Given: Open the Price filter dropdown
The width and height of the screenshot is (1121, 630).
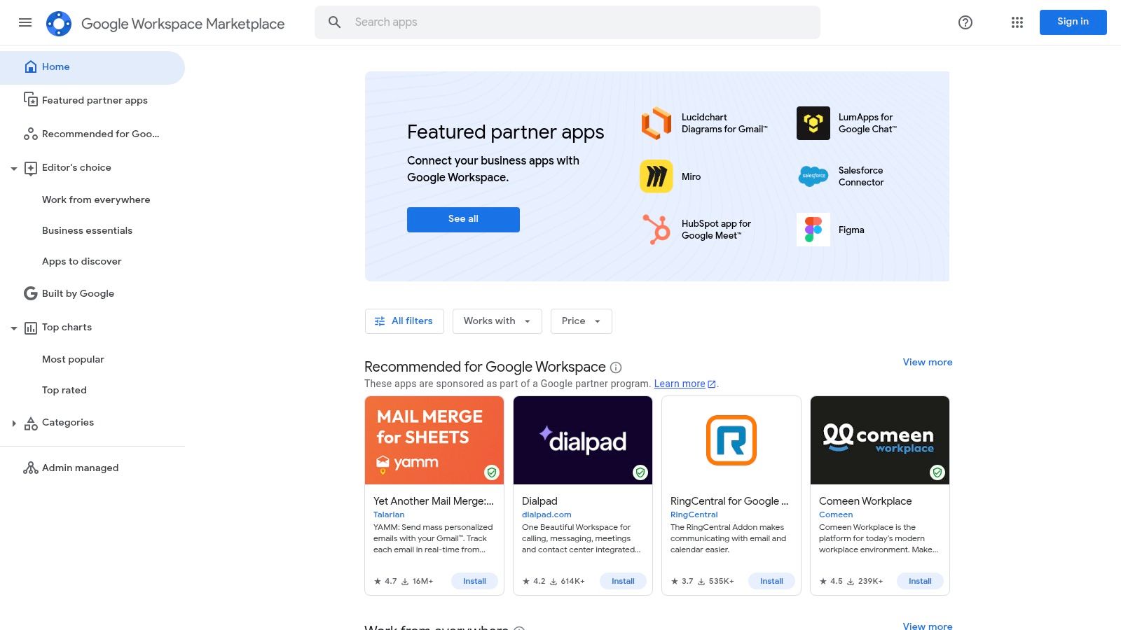Looking at the screenshot, I should pyautogui.click(x=581, y=321).
